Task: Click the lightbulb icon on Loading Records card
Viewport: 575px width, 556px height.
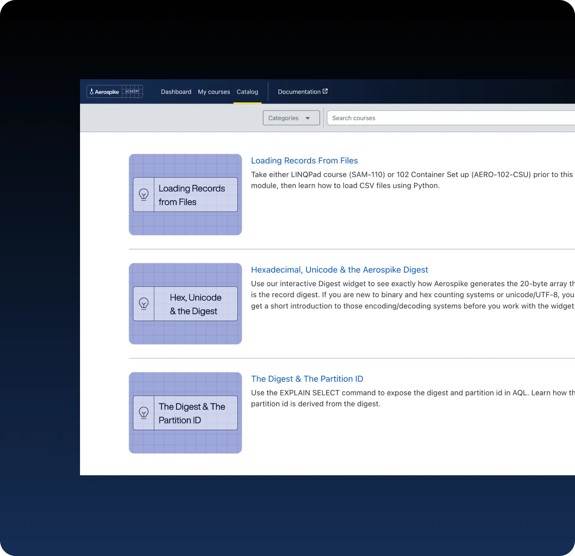Action: coord(144,194)
